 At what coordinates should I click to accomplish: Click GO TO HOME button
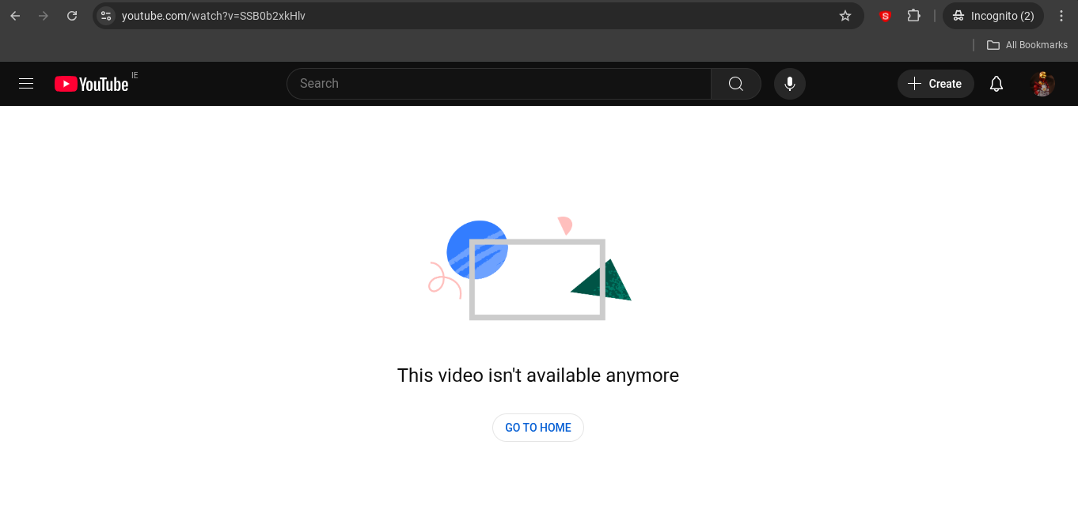tap(538, 428)
